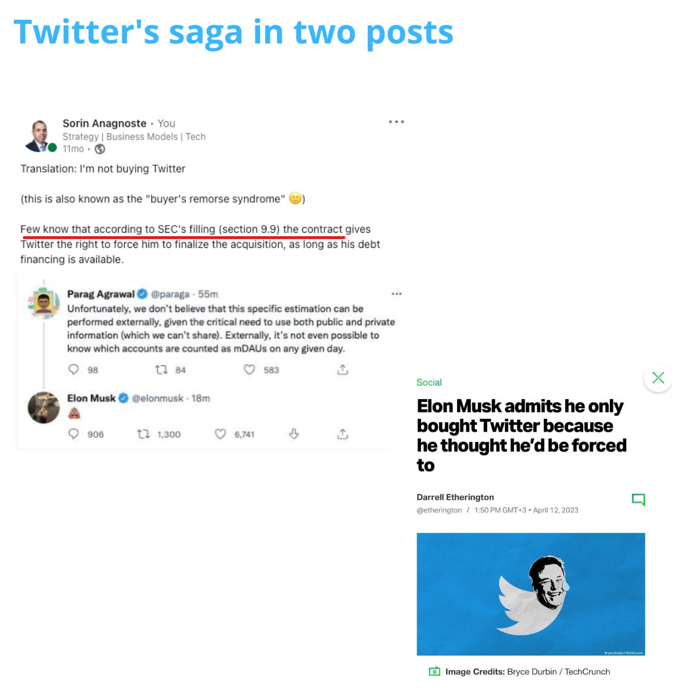Click Sorin Anagnoste profile photo
This screenshot has height=695, width=695.
point(40,136)
